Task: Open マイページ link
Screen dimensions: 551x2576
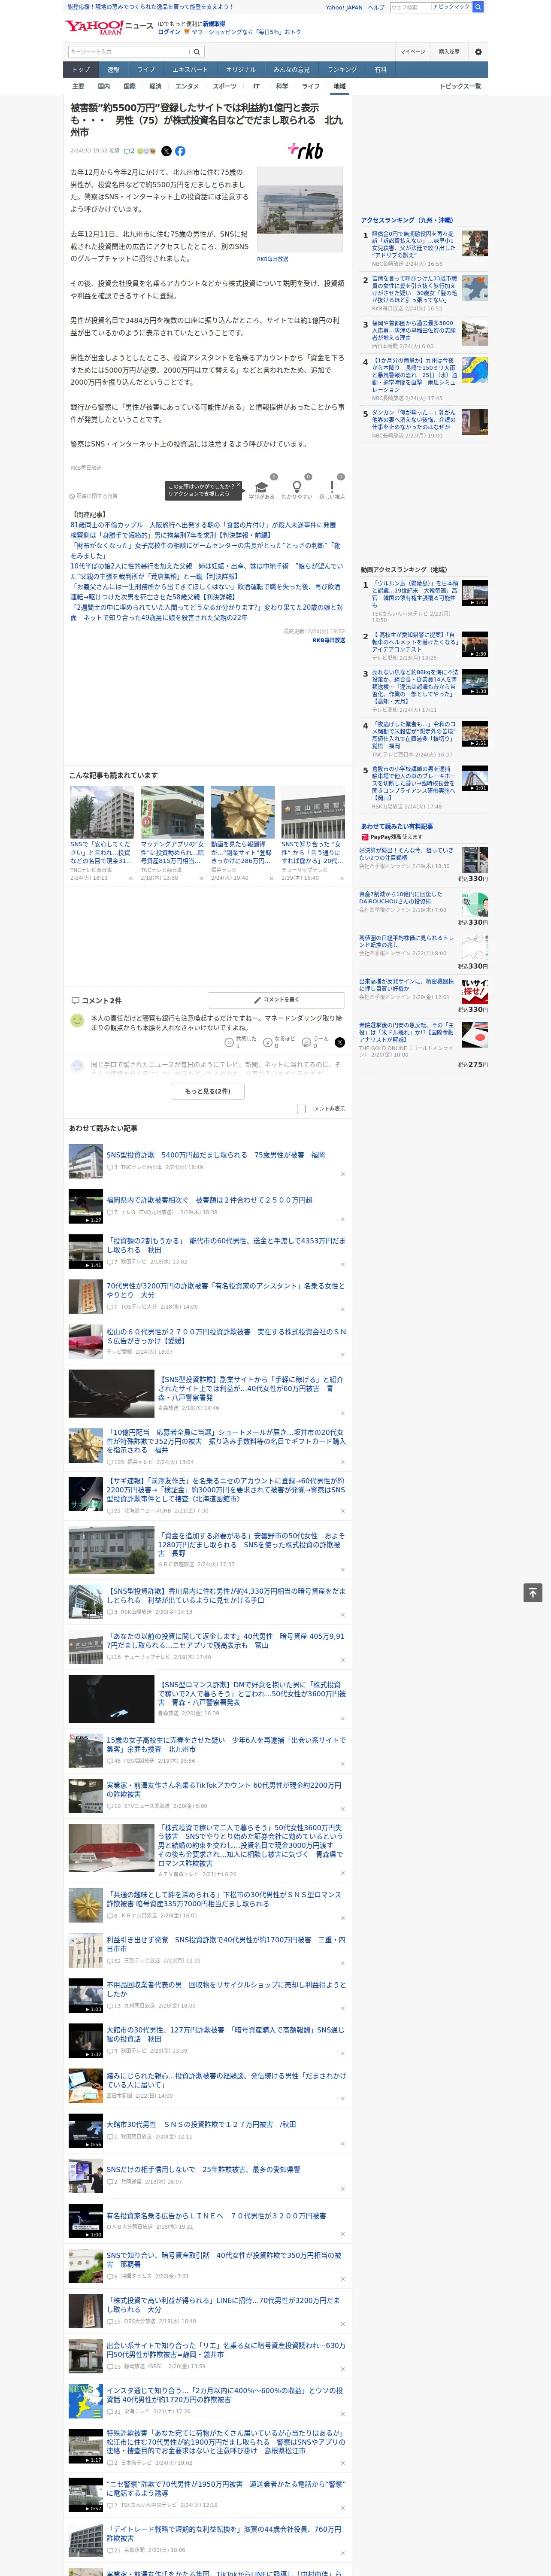Action: coord(413,52)
